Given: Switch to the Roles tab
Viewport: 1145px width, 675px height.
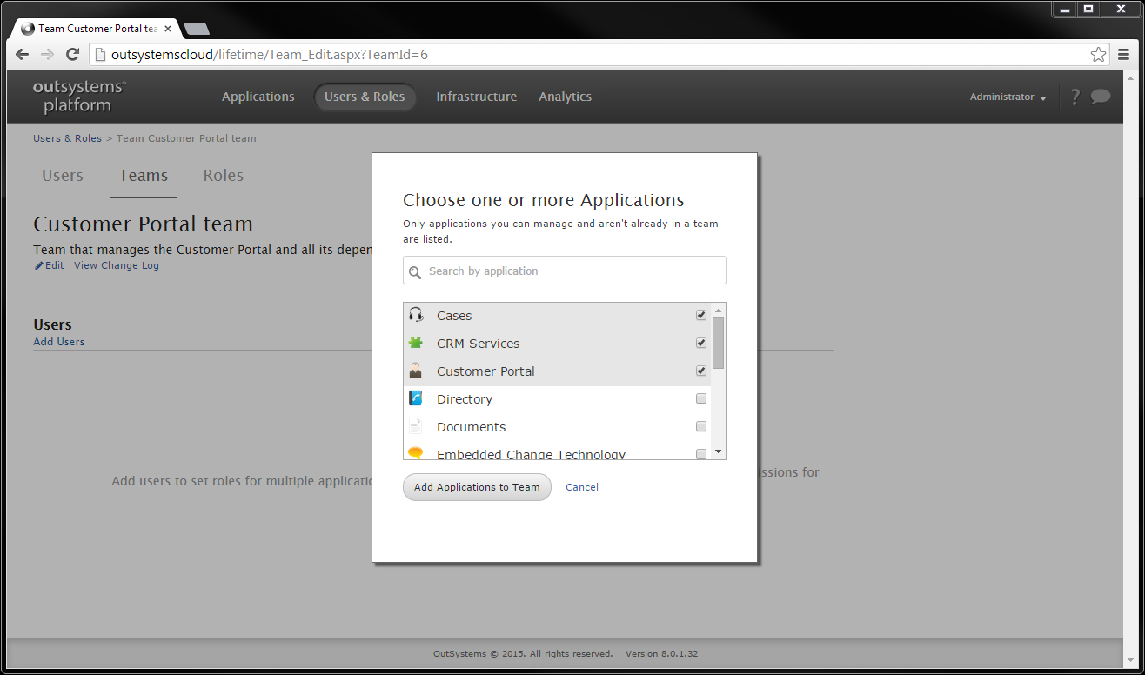Looking at the screenshot, I should pyautogui.click(x=223, y=175).
